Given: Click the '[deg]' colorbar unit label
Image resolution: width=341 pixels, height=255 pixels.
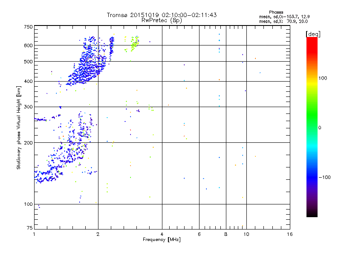Looking at the screenshot, I should (313, 34).
